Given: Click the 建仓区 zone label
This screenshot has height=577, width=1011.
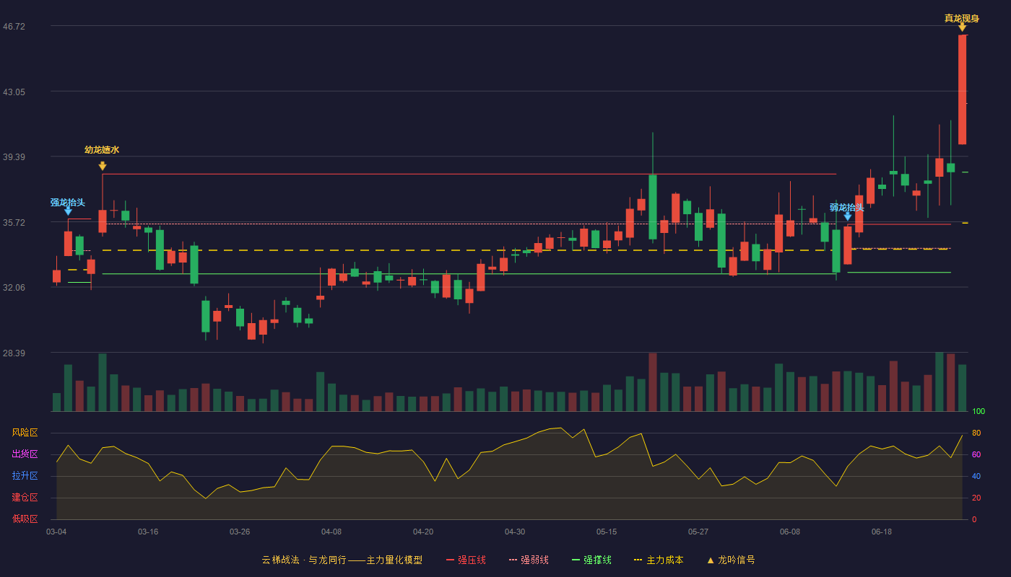Looking at the screenshot, I should point(25,498).
